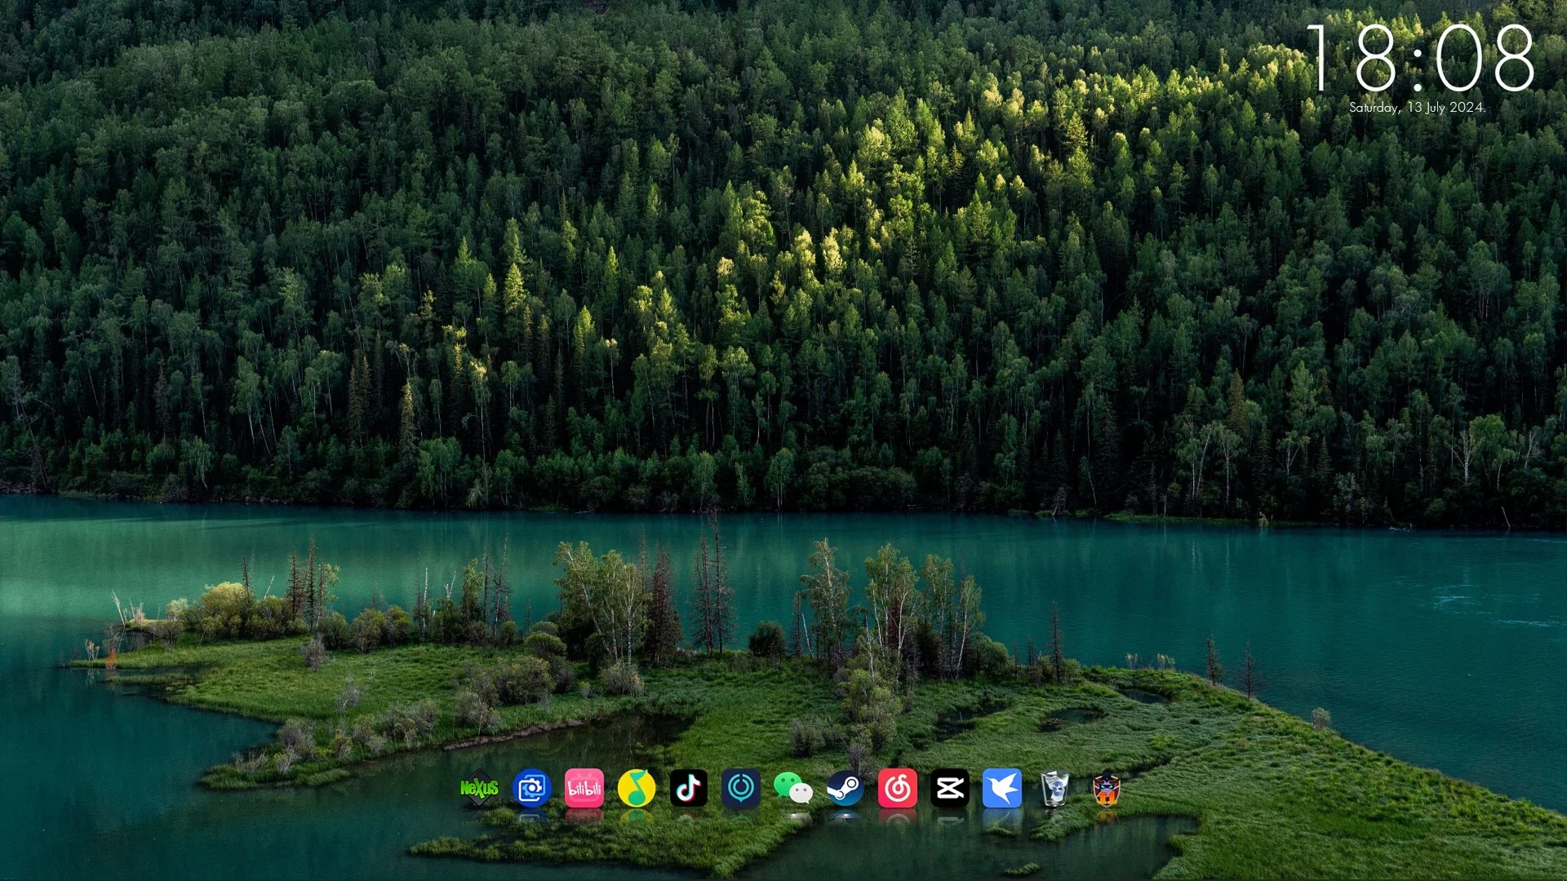Click the 18:08 clock widget
The height and width of the screenshot is (881, 1567).
click(1420, 57)
